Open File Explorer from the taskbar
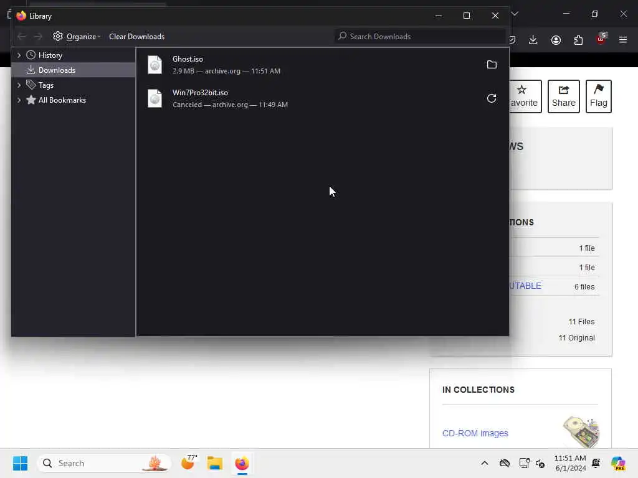Viewport: 638px width, 478px height. point(214,463)
